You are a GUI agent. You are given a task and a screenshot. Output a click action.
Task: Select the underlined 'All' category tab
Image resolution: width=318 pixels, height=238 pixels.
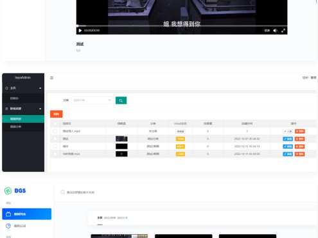click(x=100, y=217)
